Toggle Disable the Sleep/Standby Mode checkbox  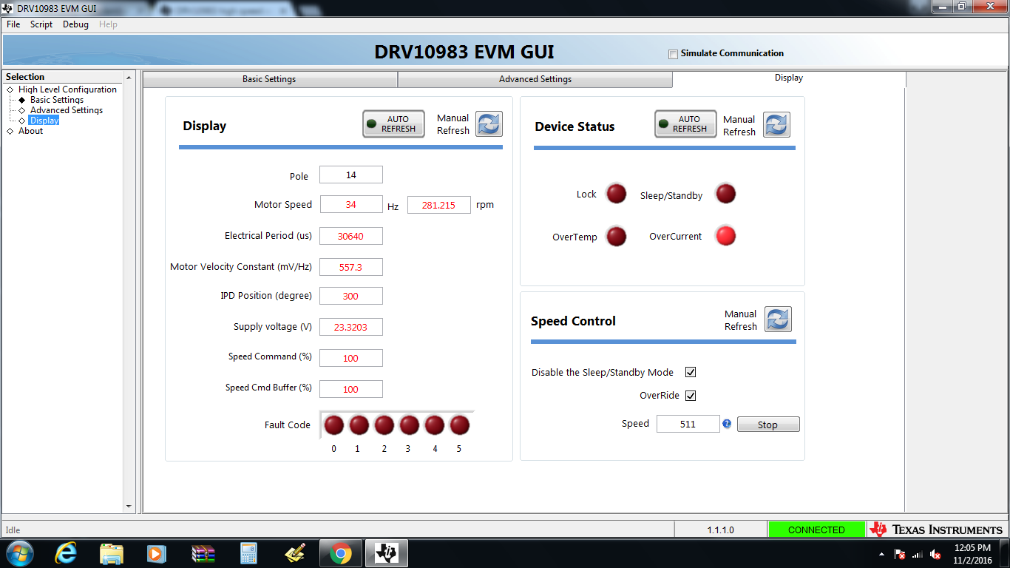click(691, 372)
